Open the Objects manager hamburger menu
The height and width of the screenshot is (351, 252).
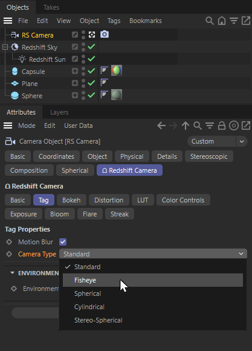point(8,21)
